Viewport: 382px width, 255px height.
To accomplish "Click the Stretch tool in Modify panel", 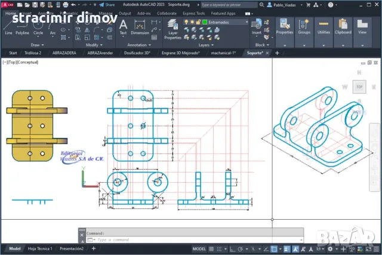I will tap(78, 37).
